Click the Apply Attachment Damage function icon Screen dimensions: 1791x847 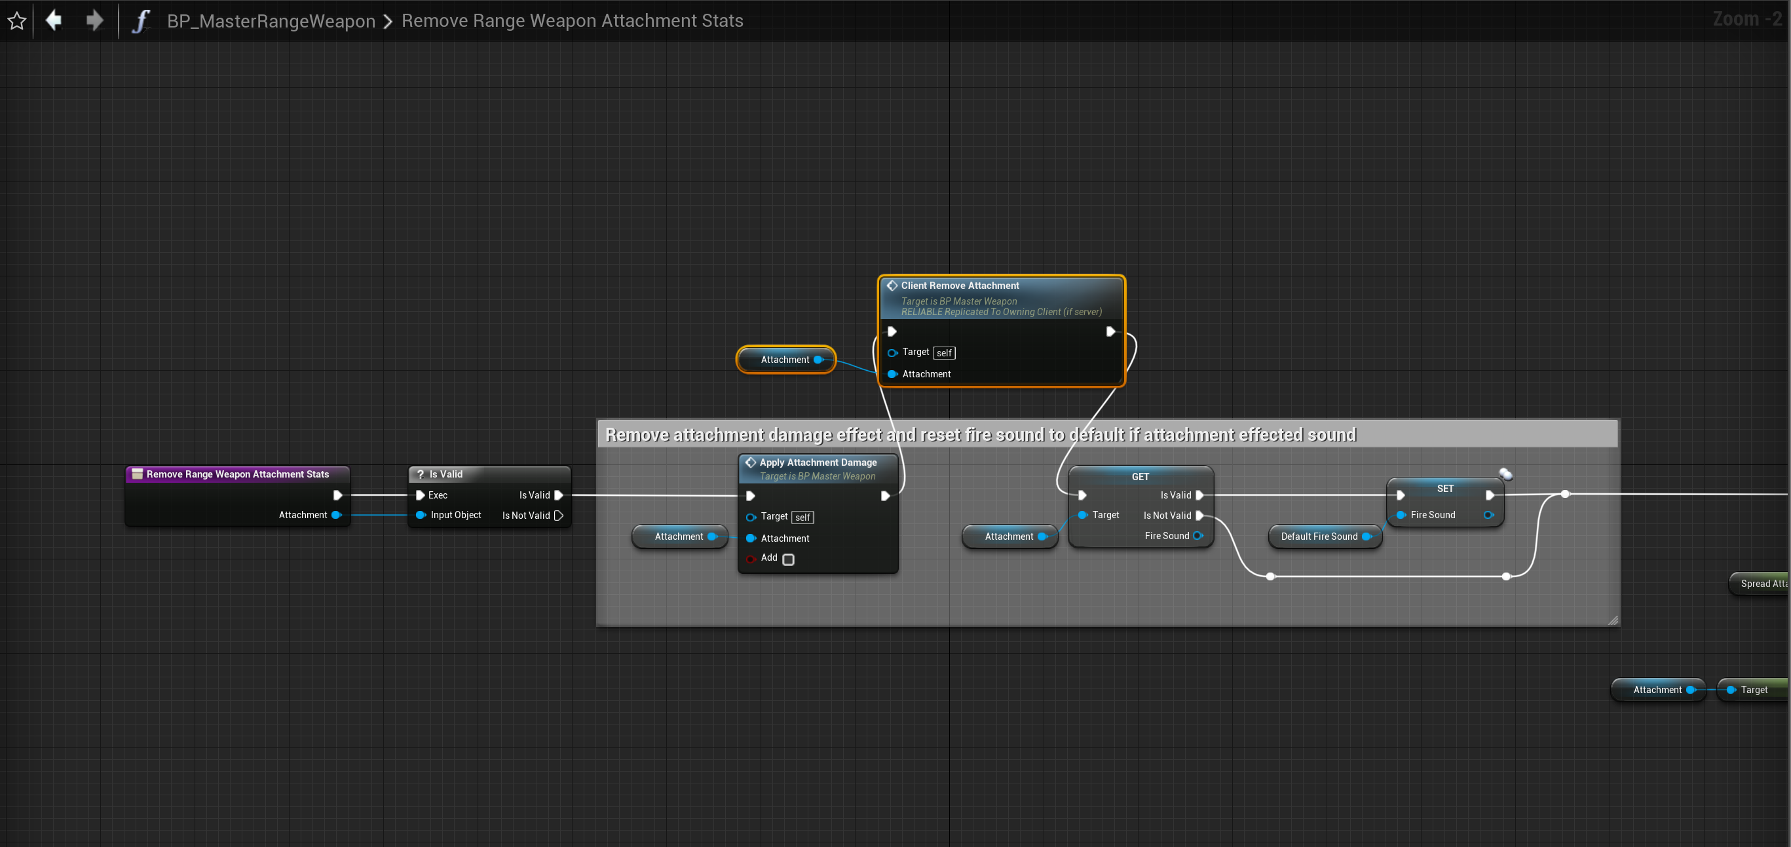[751, 462]
